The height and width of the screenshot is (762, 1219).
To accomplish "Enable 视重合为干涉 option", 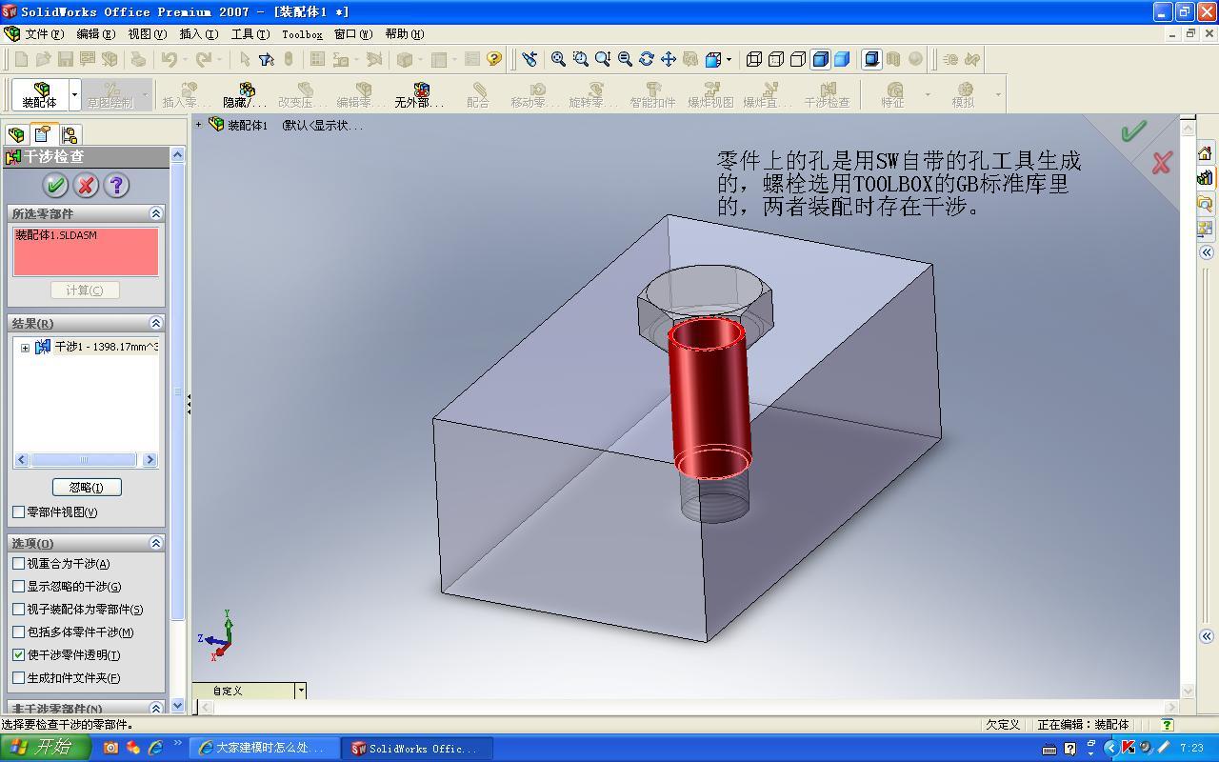I will click(18, 563).
